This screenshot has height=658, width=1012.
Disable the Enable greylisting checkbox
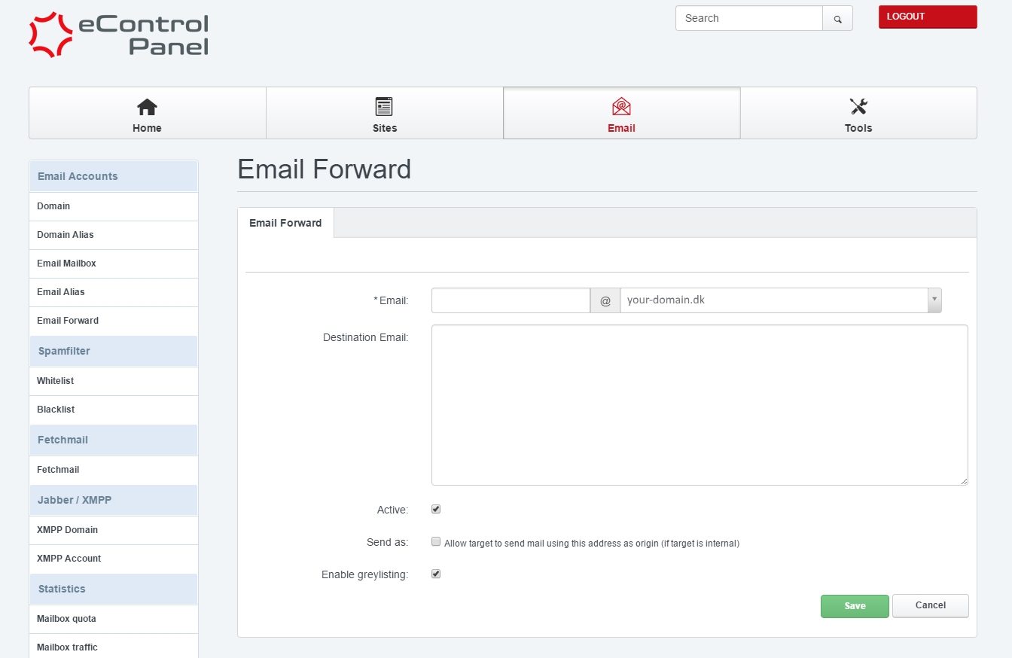click(435, 574)
